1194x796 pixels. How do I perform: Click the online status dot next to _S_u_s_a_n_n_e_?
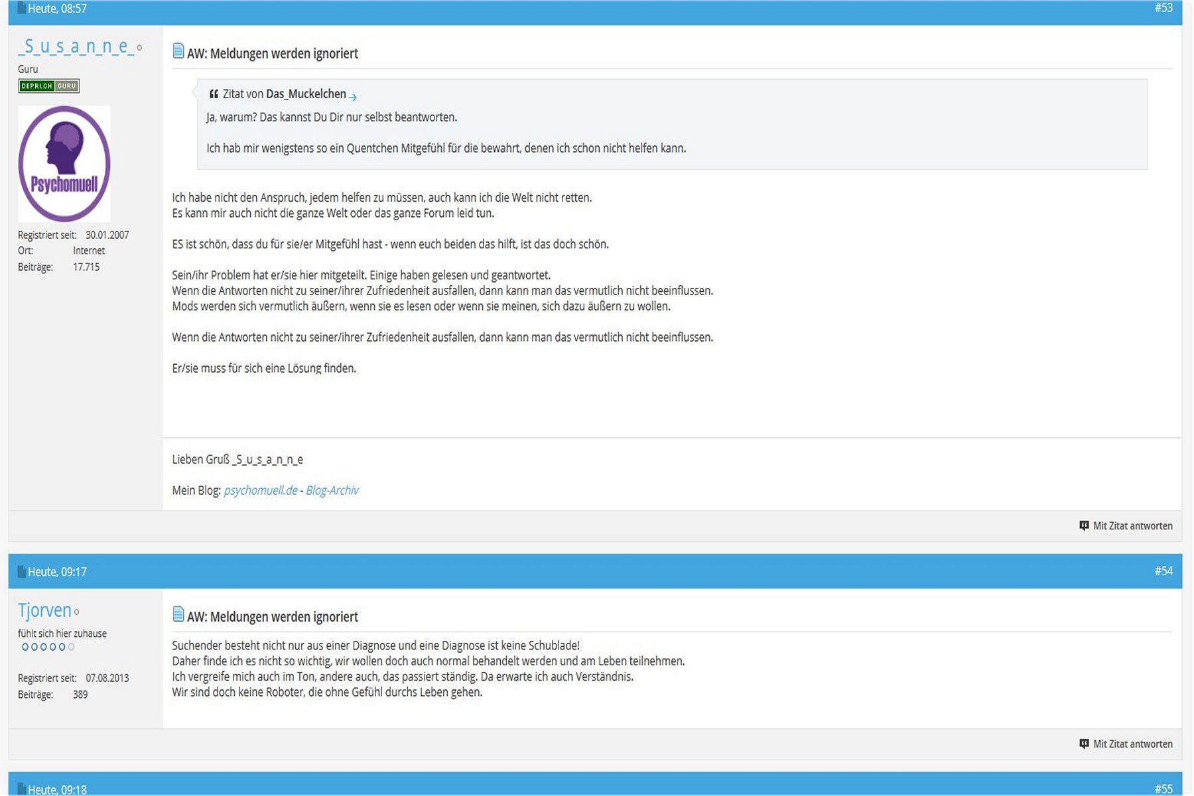coord(139,48)
